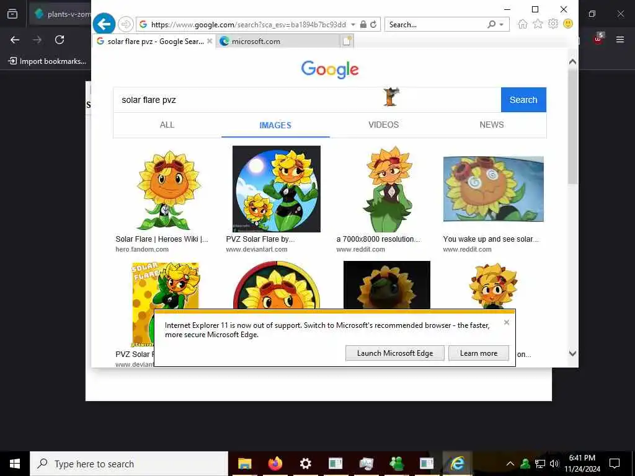Click the IE Search... input box
This screenshot has height=476, width=635.
[435, 25]
